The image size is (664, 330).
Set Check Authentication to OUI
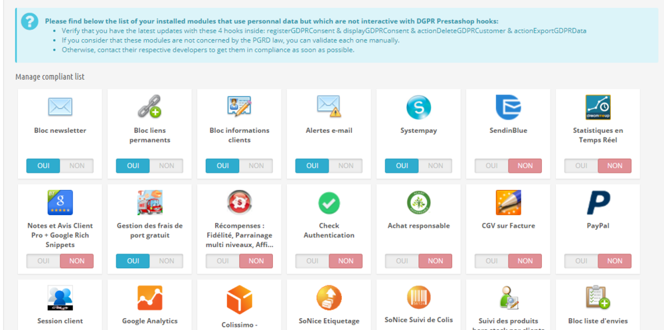[313, 261]
